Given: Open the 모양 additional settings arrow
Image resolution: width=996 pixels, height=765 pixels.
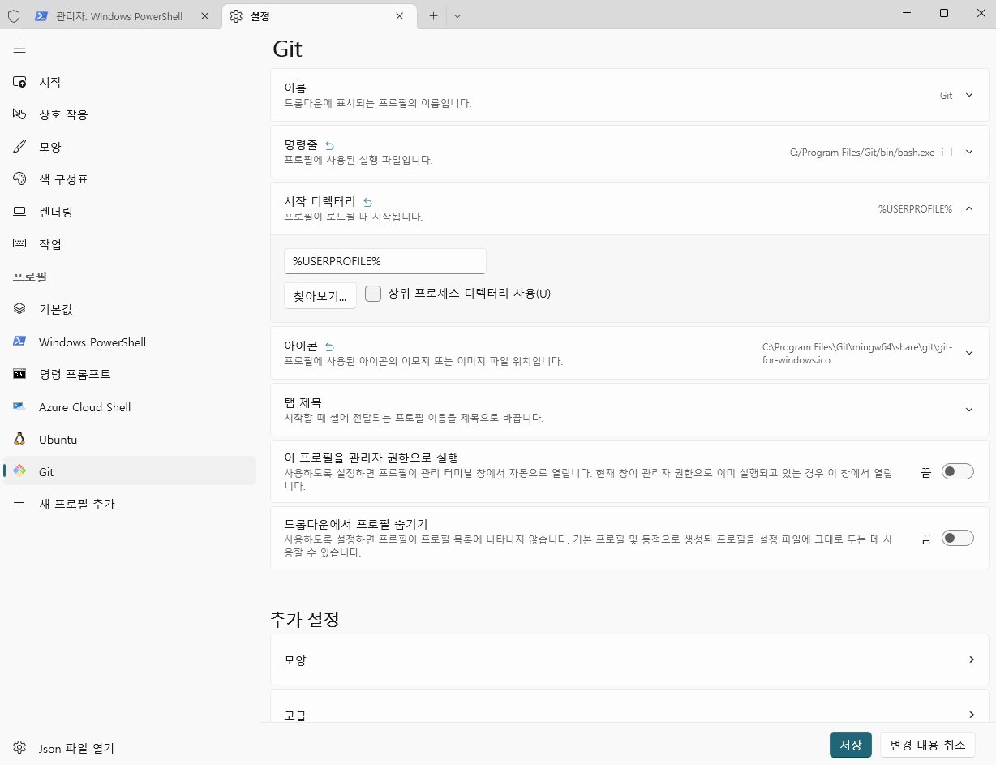Looking at the screenshot, I should tap(972, 660).
